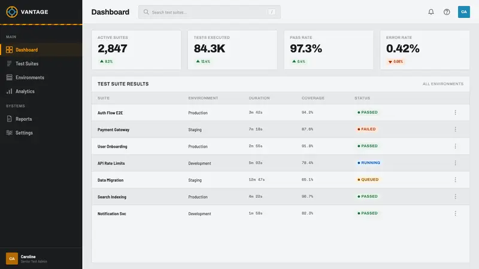Open Test Suites in sidebar
The height and width of the screenshot is (269, 479).
pos(41,63)
